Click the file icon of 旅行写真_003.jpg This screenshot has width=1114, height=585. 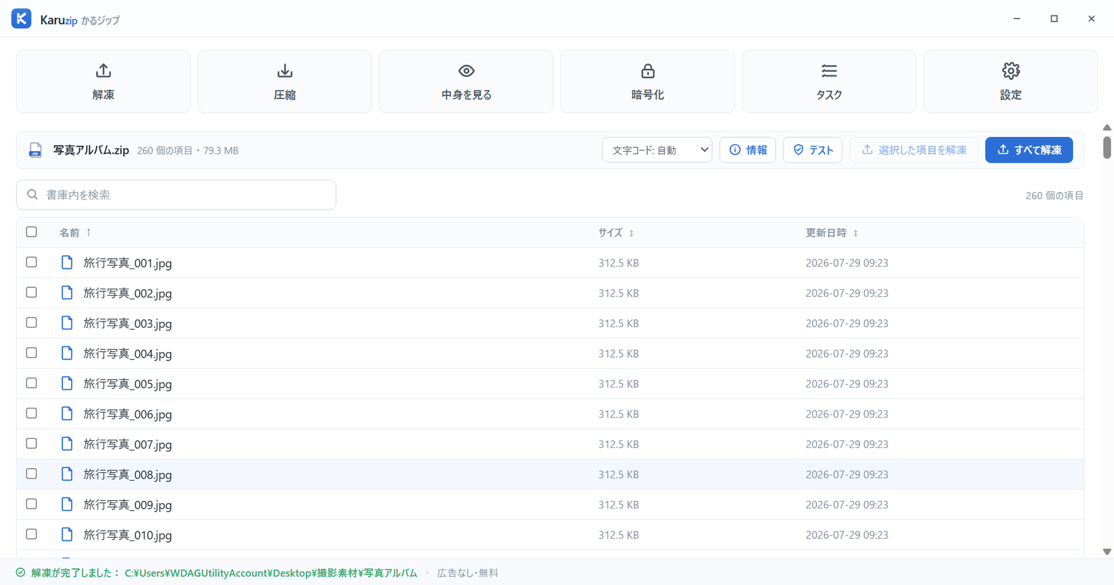point(67,323)
